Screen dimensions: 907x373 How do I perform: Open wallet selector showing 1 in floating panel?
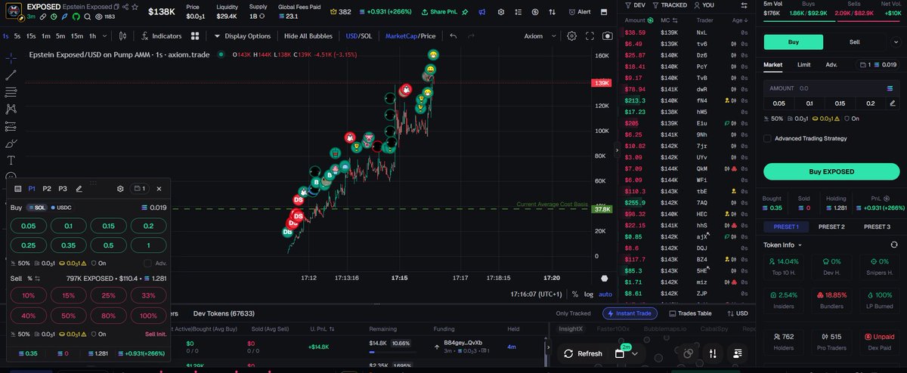click(139, 189)
